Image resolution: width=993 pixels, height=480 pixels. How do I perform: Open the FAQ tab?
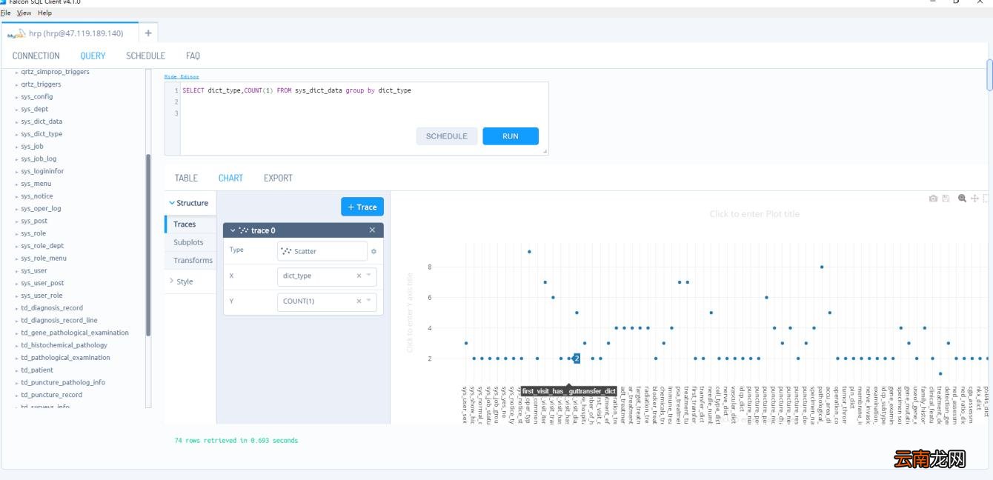pos(193,56)
